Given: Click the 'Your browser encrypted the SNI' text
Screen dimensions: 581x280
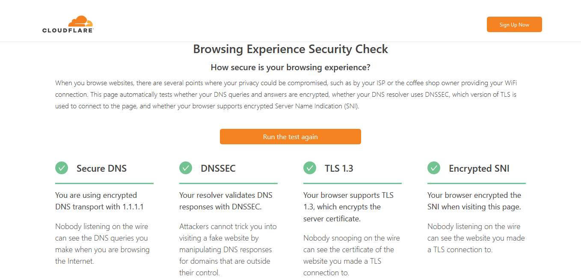Looking at the screenshot, I should click(474, 201).
